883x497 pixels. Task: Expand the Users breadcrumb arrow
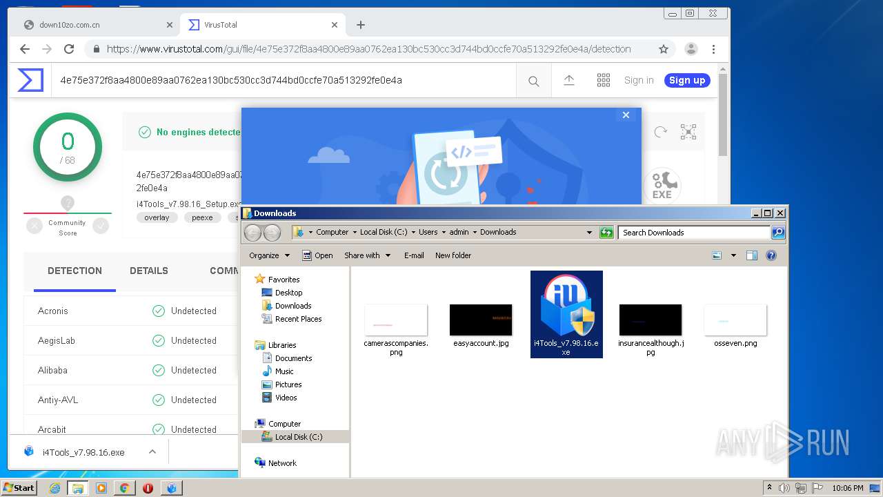(444, 233)
